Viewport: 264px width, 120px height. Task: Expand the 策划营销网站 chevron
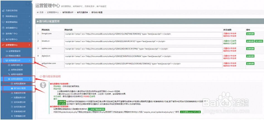[29, 22]
